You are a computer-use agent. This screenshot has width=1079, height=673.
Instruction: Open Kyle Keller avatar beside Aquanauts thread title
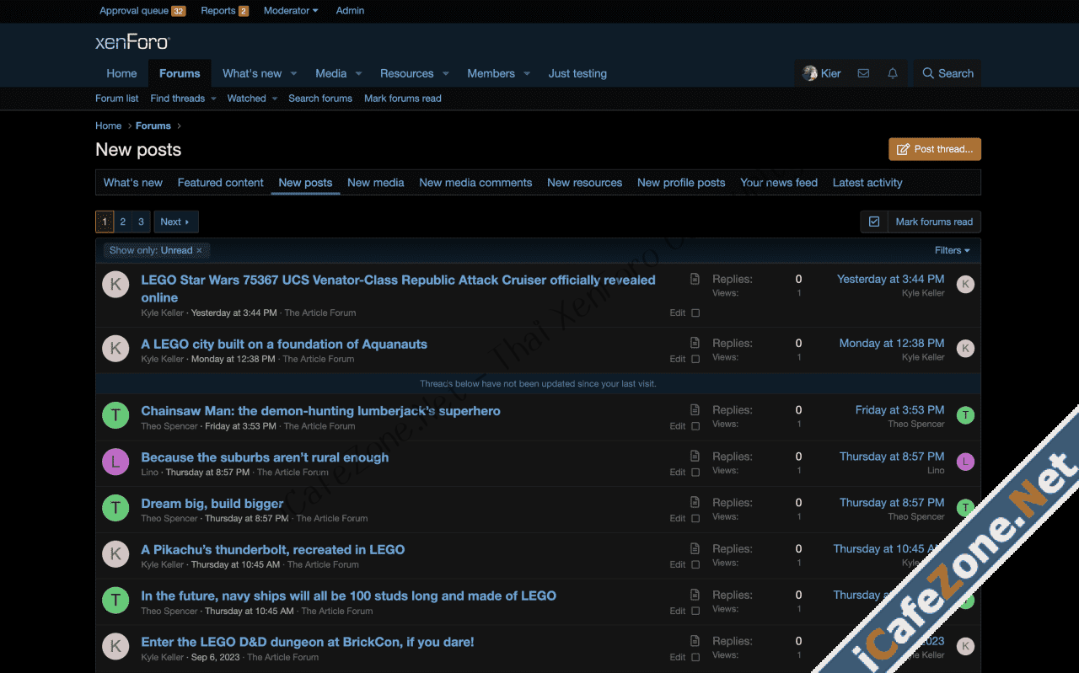pos(115,348)
